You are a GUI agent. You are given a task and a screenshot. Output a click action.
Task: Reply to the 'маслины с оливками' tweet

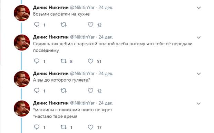point(37,127)
